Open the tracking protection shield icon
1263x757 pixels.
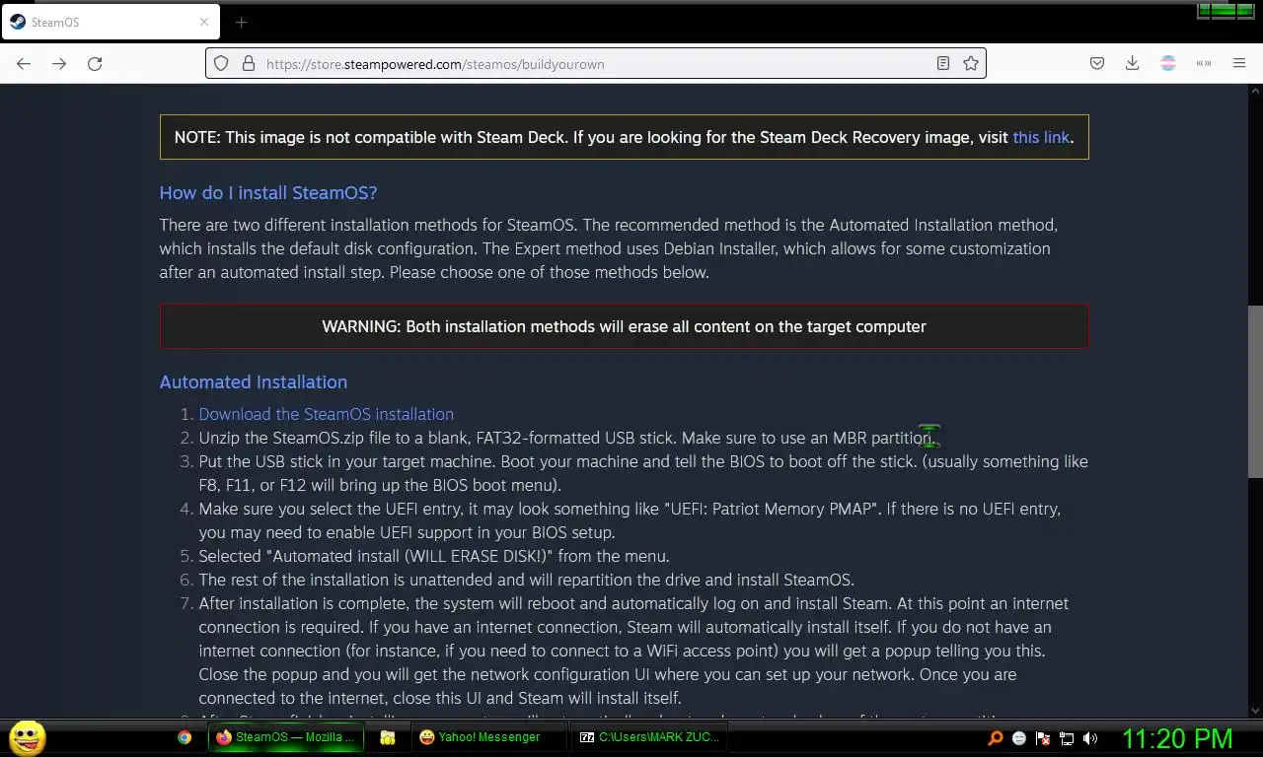click(x=221, y=63)
